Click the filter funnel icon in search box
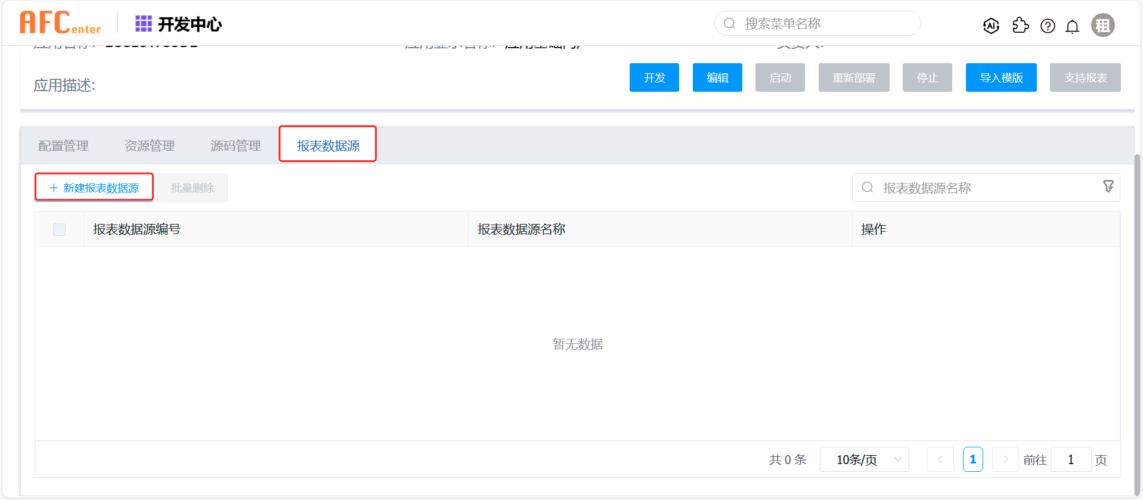 click(x=1108, y=187)
